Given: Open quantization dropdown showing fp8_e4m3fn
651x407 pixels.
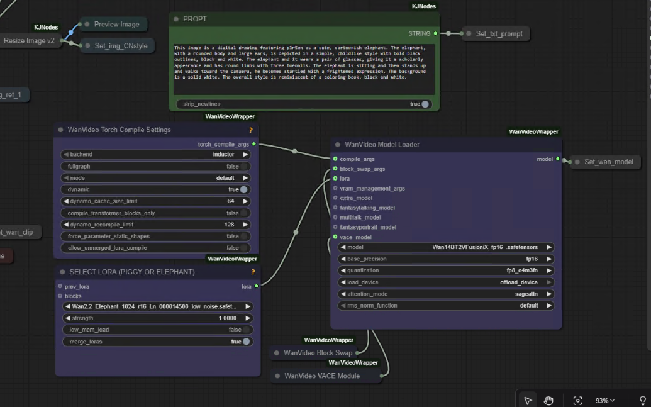Looking at the screenshot, I should 447,270.
